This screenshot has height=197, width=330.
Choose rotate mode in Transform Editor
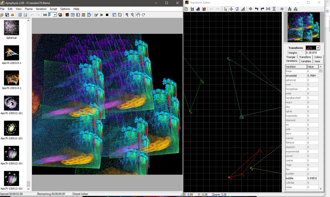point(237,9)
